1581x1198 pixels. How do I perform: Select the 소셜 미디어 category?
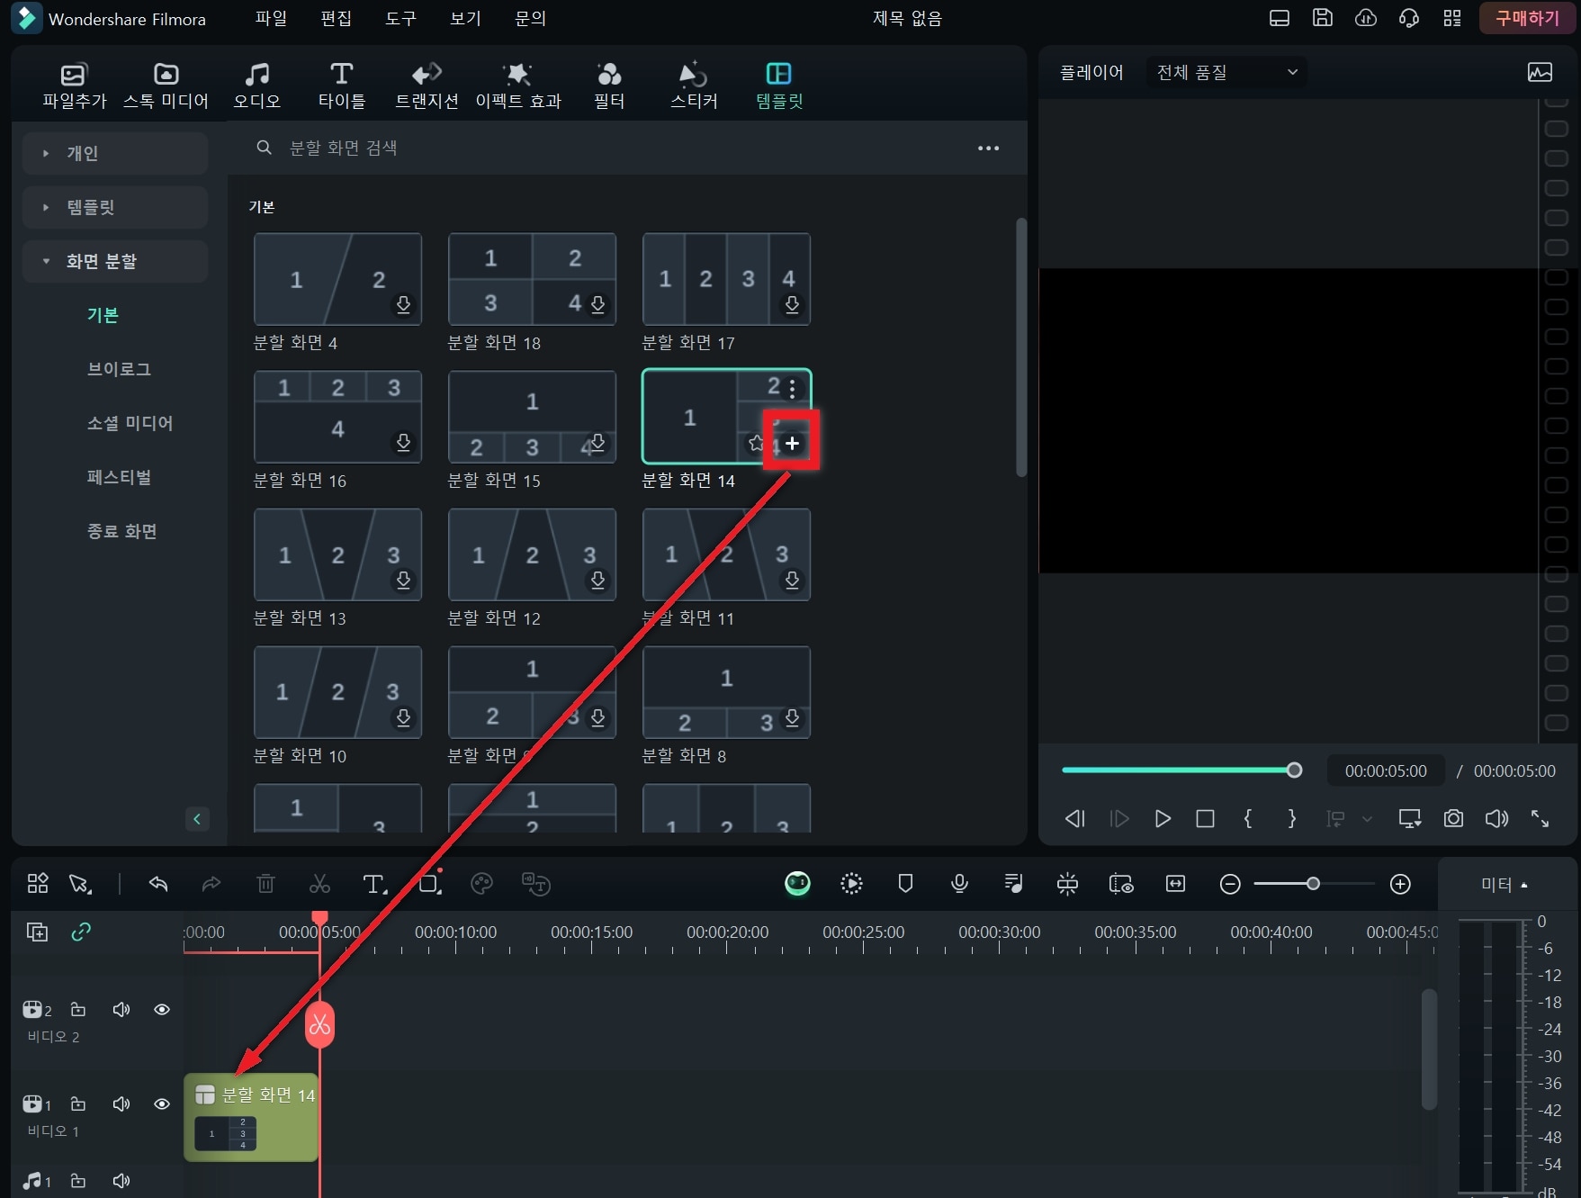pyautogui.click(x=130, y=423)
